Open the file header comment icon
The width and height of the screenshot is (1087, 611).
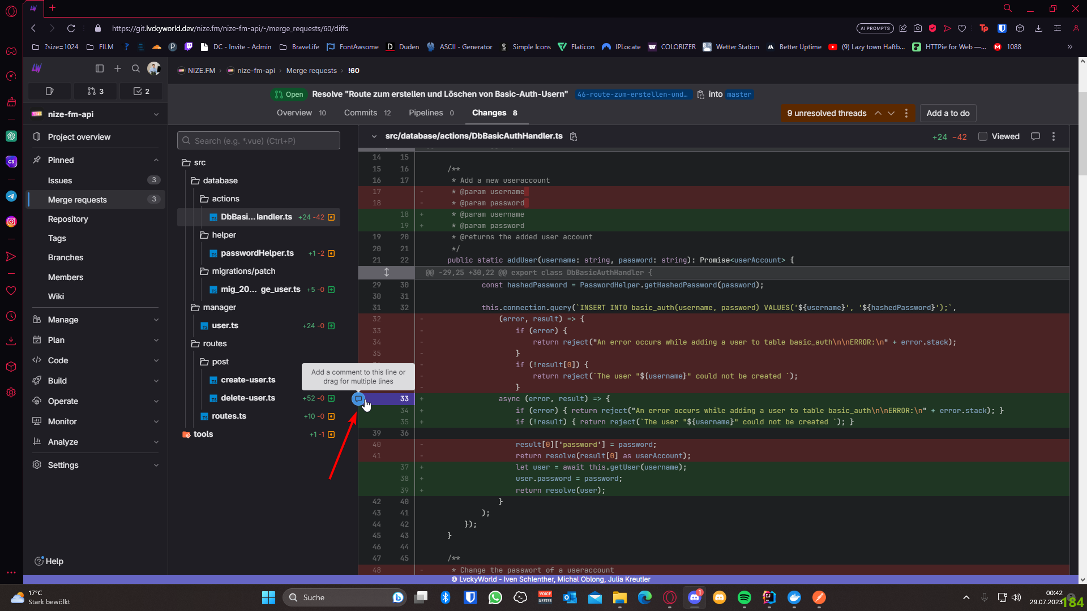click(1035, 136)
